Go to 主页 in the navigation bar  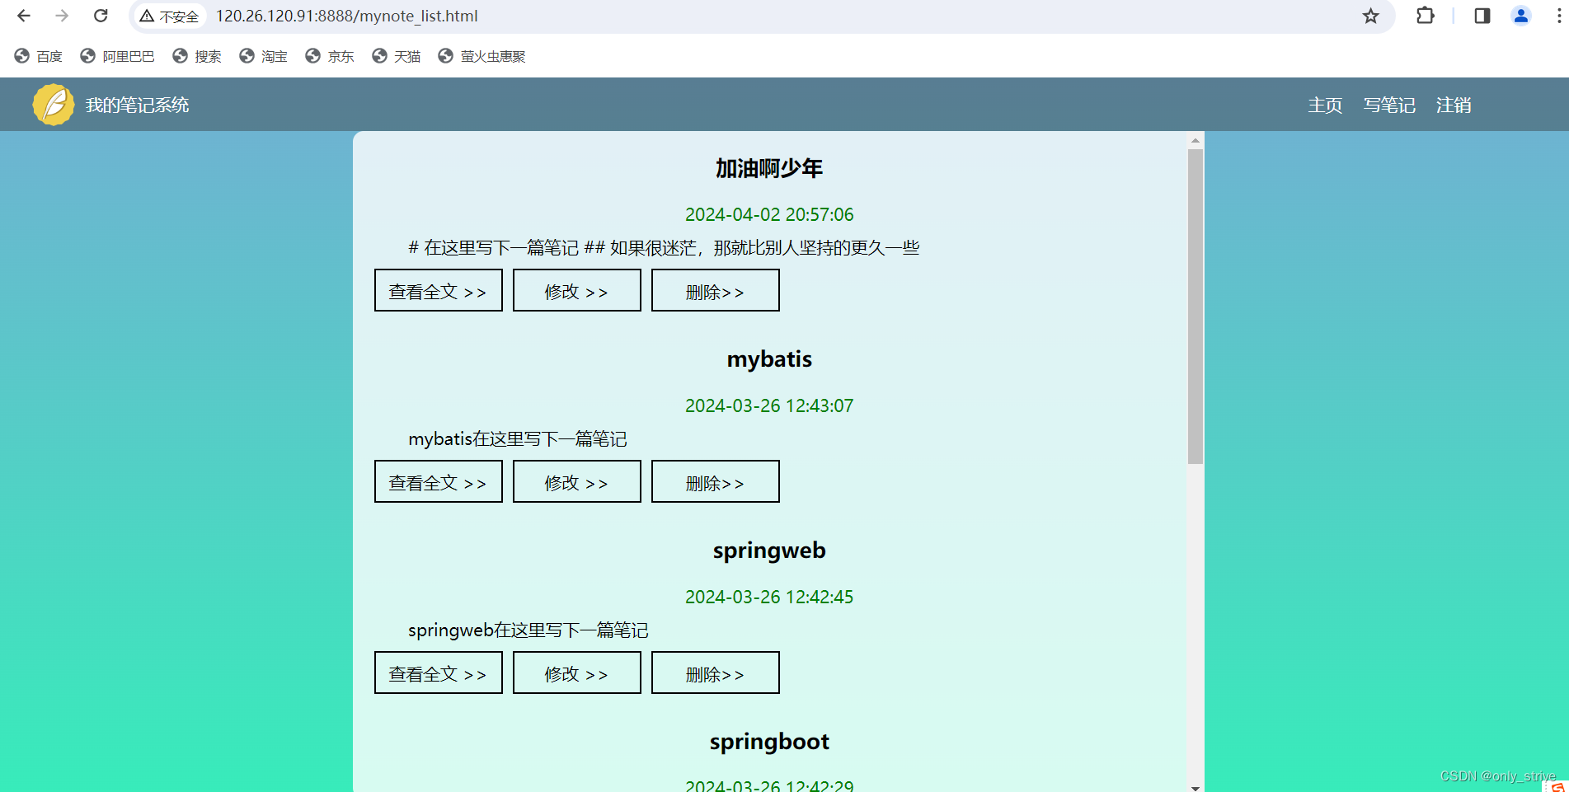(1325, 105)
